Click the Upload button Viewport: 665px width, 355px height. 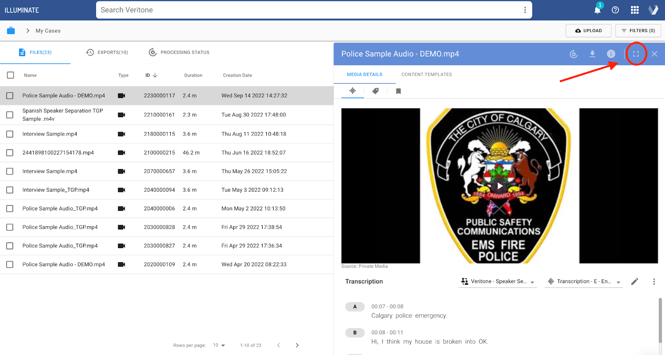click(588, 31)
